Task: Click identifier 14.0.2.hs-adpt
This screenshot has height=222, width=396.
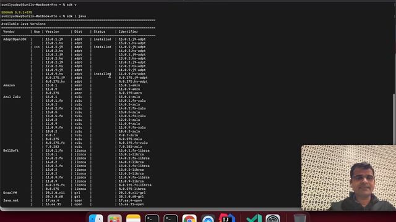Action: 132,51
